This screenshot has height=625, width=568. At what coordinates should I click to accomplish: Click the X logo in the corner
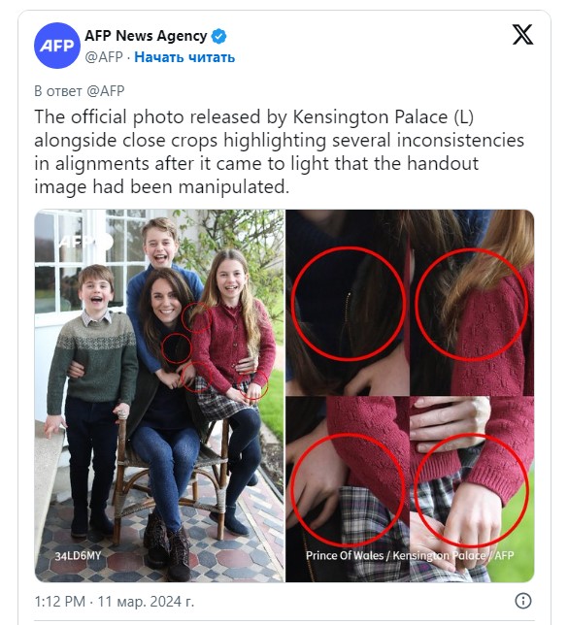pos(522,35)
